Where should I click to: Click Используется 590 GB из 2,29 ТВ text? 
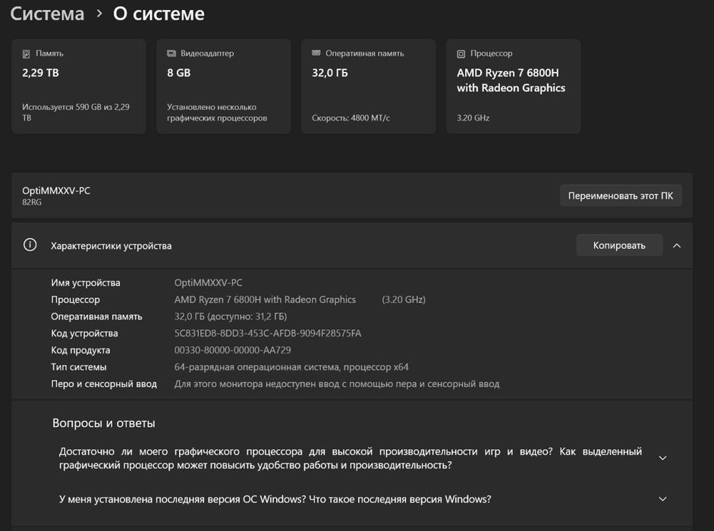[76, 112]
